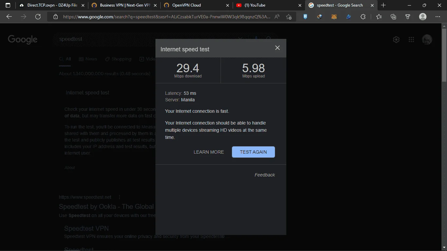Screen dimensions: 447x251
Task: Add page to favorites star icon
Action: pyautogui.click(x=289, y=17)
